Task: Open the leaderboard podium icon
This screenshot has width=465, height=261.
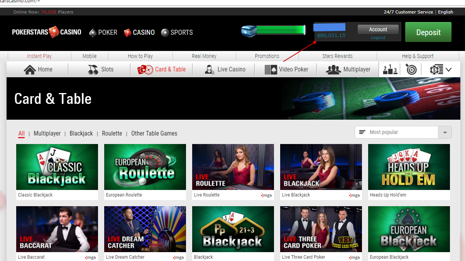Action: pos(390,69)
